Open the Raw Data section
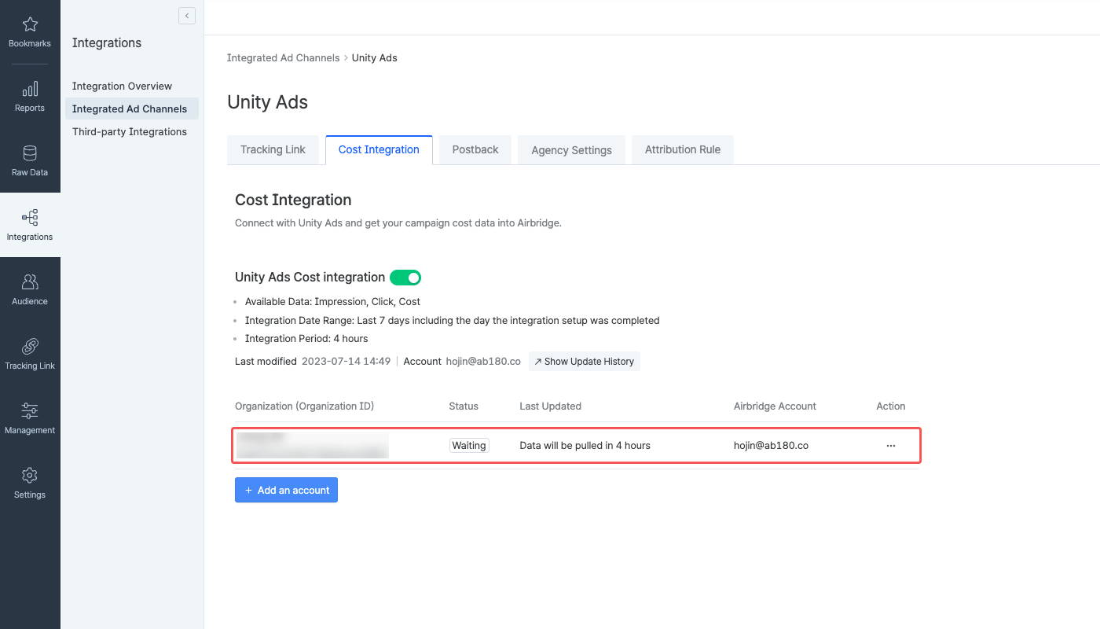The height and width of the screenshot is (629, 1100). [x=29, y=160]
